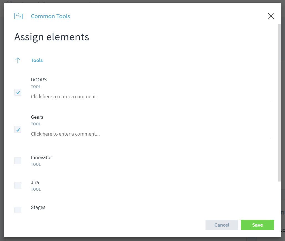Check the Stages tool checkbox
285x241 pixels.
click(x=18, y=210)
